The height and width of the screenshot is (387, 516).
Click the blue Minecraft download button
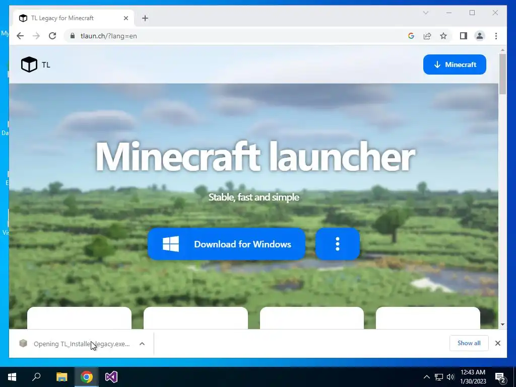[455, 64]
